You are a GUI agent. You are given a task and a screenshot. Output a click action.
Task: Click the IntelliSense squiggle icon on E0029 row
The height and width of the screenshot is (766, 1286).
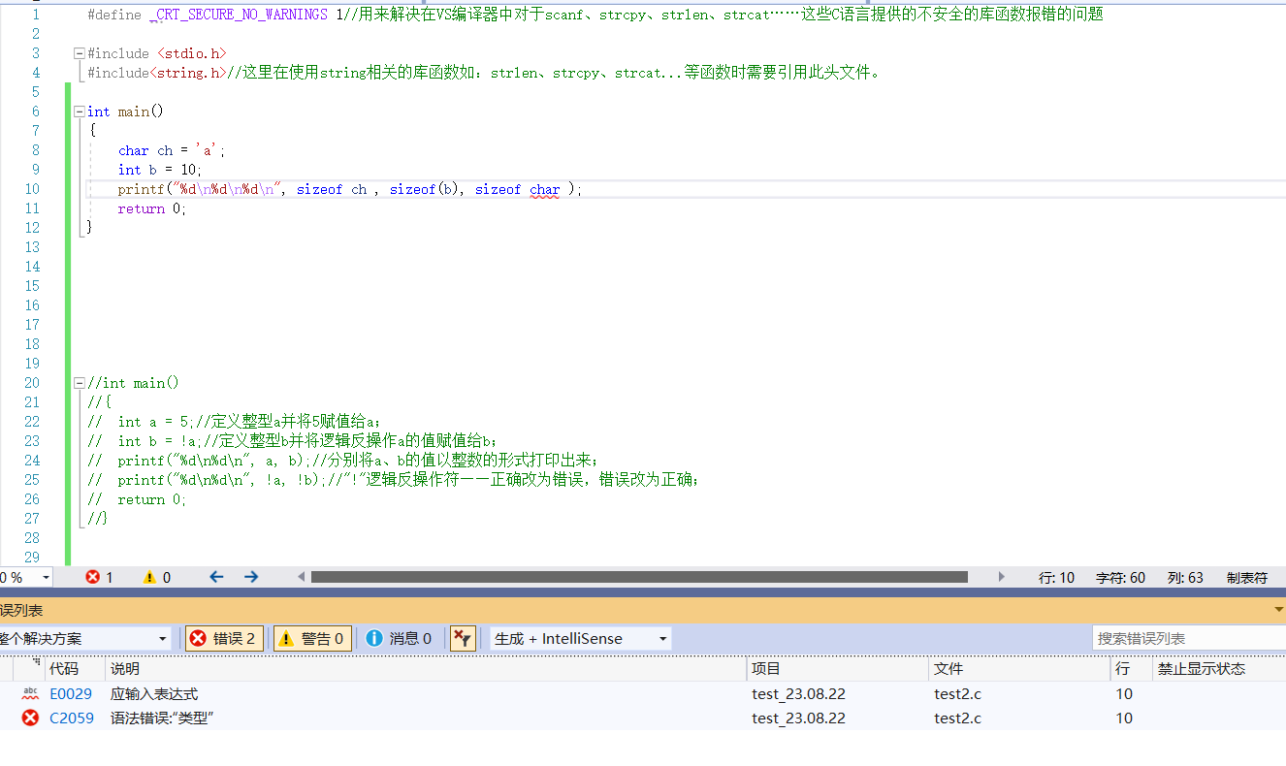[30, 693]
